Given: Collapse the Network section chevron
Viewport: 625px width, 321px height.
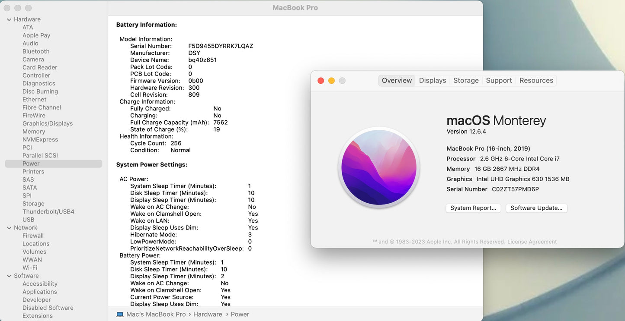Looking at the screenshot, I should click(9, 228).
